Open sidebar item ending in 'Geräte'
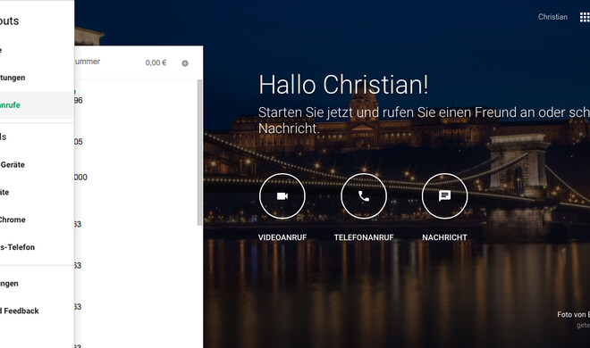Image resolution: width=590 pixels, height=348 pixels. 37,164
